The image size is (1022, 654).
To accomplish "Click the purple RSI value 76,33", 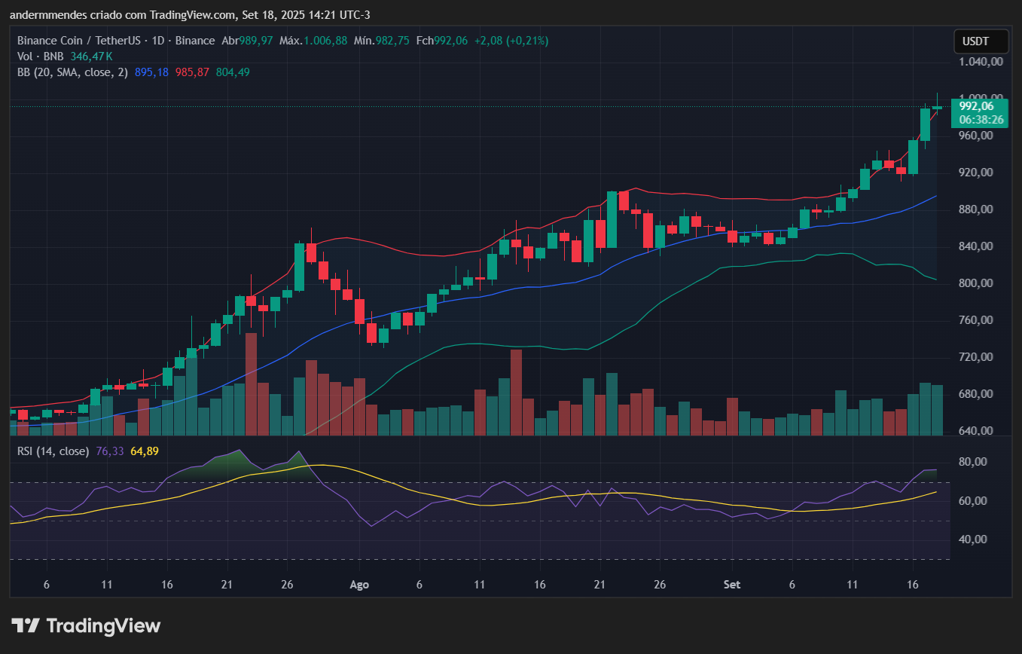I will coord(110,451).
